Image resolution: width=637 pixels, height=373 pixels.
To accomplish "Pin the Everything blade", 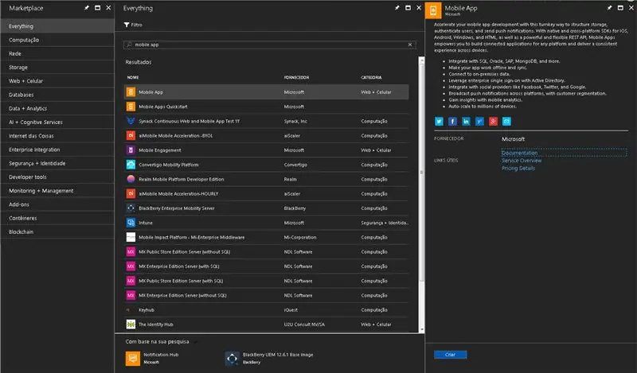I will tap(397, 8).
